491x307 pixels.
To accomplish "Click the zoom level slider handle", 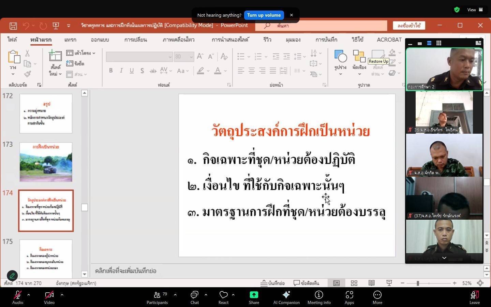I will (x=418, y=283).
